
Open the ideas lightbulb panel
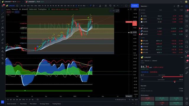click(x=187, y=36)
